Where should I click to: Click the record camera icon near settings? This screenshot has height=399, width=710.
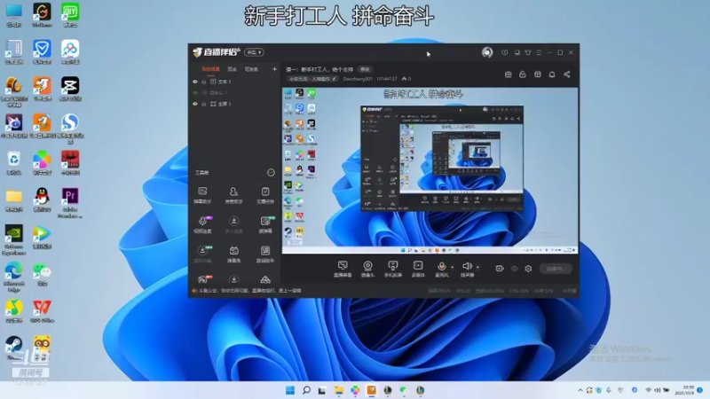pos(500,269)
